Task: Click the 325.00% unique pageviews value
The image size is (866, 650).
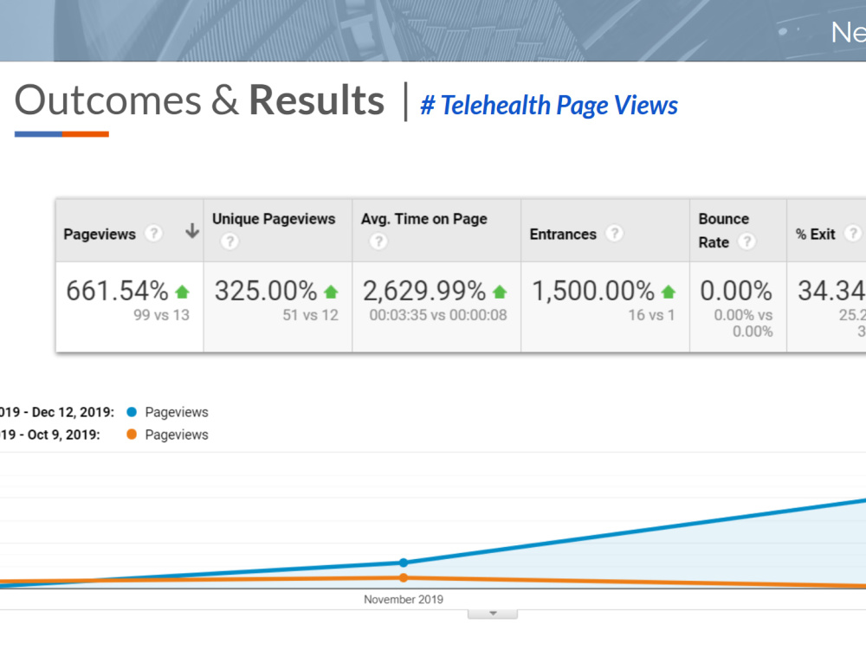Action: coord(266,291)
